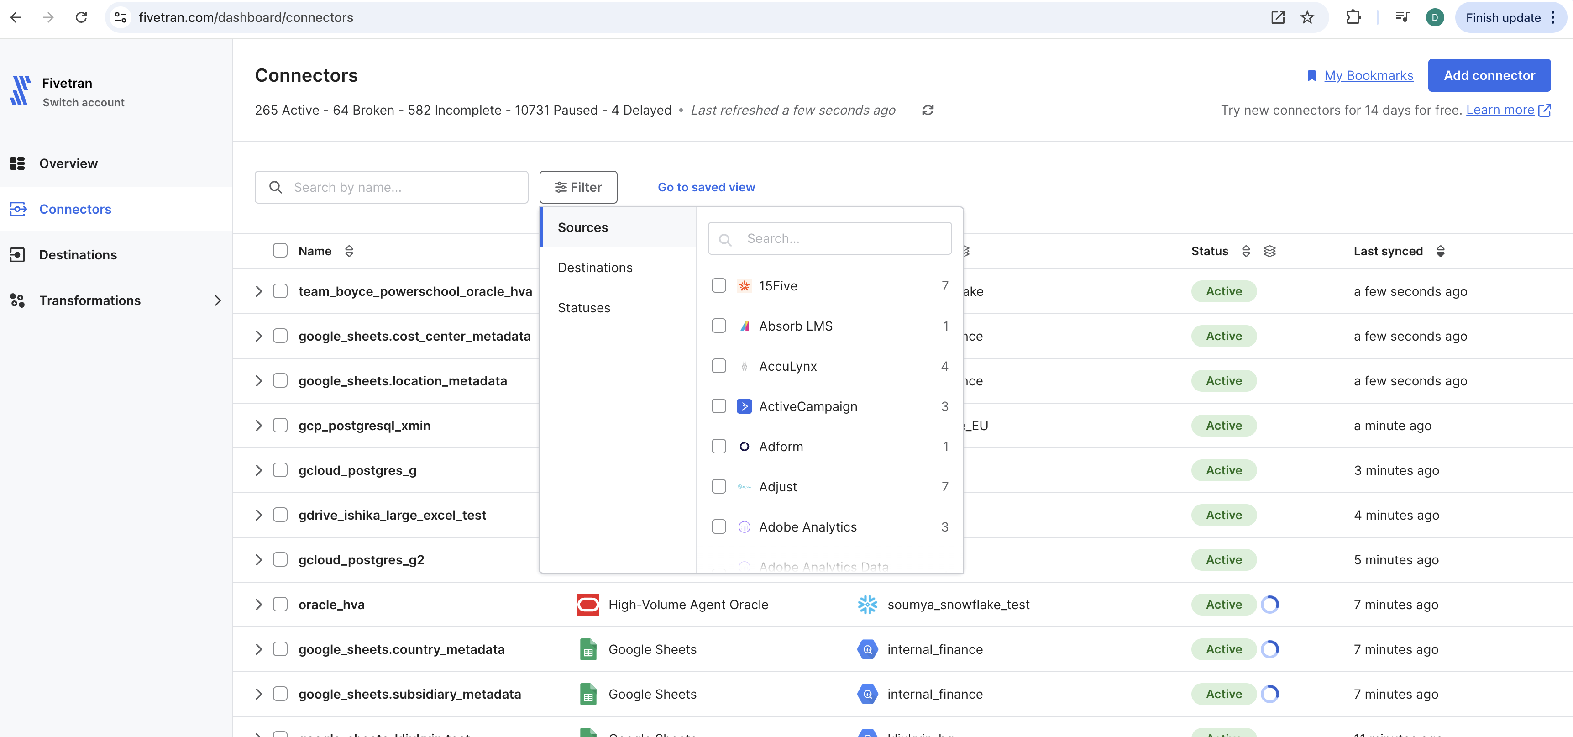Click the browser address bar URL
Image resolution: width=1573 pixels, height=737 pixels.
coord(246,18)
